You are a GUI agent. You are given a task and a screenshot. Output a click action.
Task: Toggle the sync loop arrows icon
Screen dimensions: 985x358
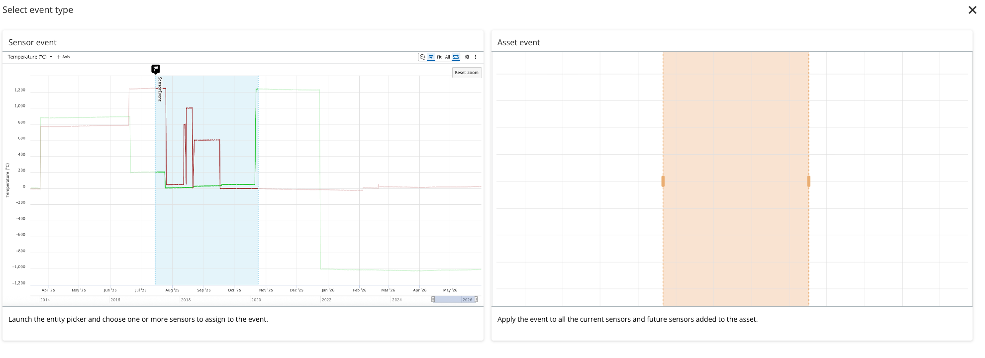coord(456,57)
